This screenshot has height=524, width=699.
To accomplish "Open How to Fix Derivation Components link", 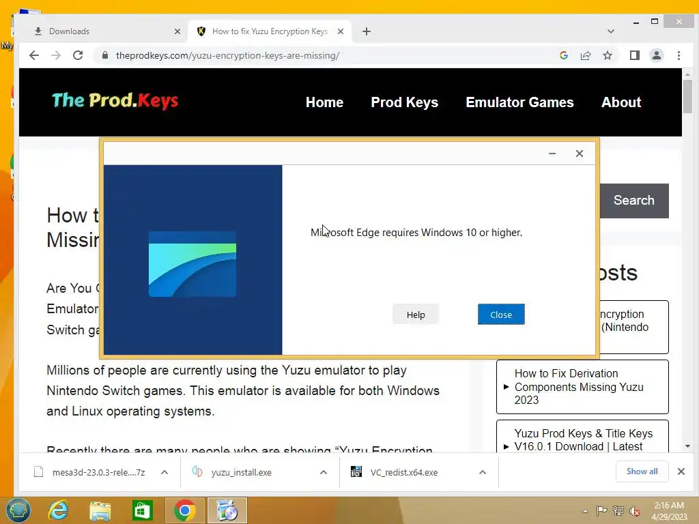I will pos(579,387).
